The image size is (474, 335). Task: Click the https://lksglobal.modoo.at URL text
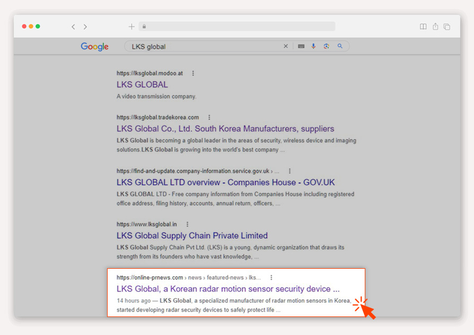click(150, 73)
